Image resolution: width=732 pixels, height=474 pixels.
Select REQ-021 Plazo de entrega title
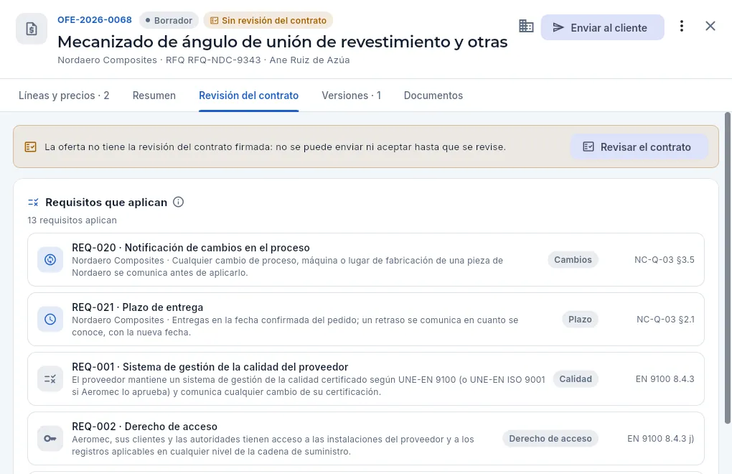[137, 307]
